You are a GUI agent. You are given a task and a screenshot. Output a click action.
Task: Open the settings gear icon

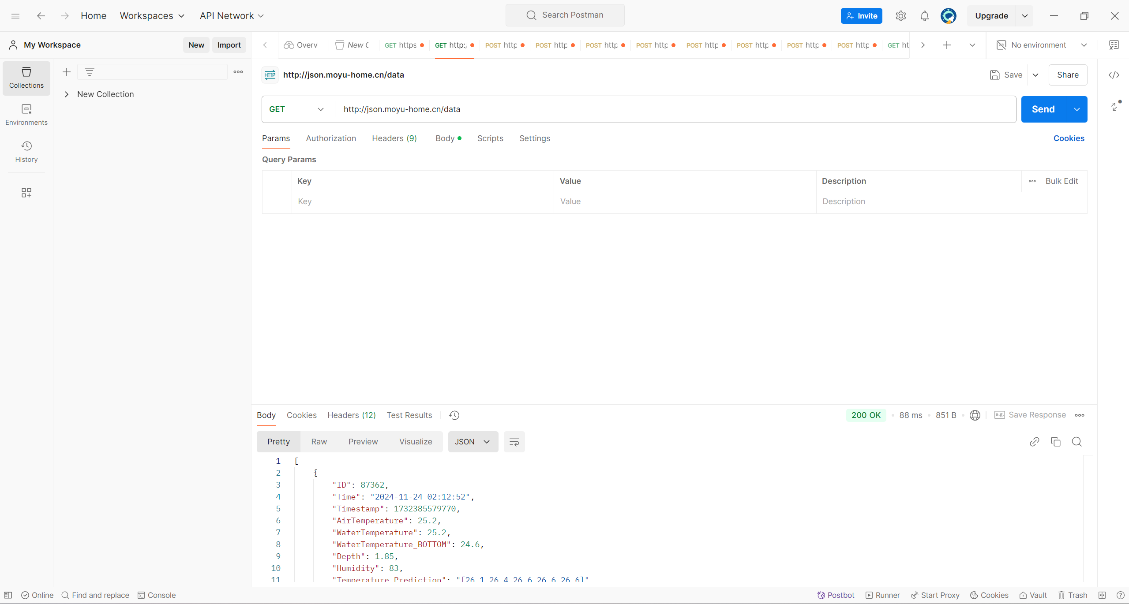click(x=901, y=16)
